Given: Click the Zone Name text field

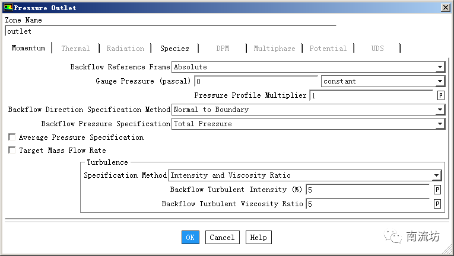Looking at the screenshot, I should click(170, 31).
